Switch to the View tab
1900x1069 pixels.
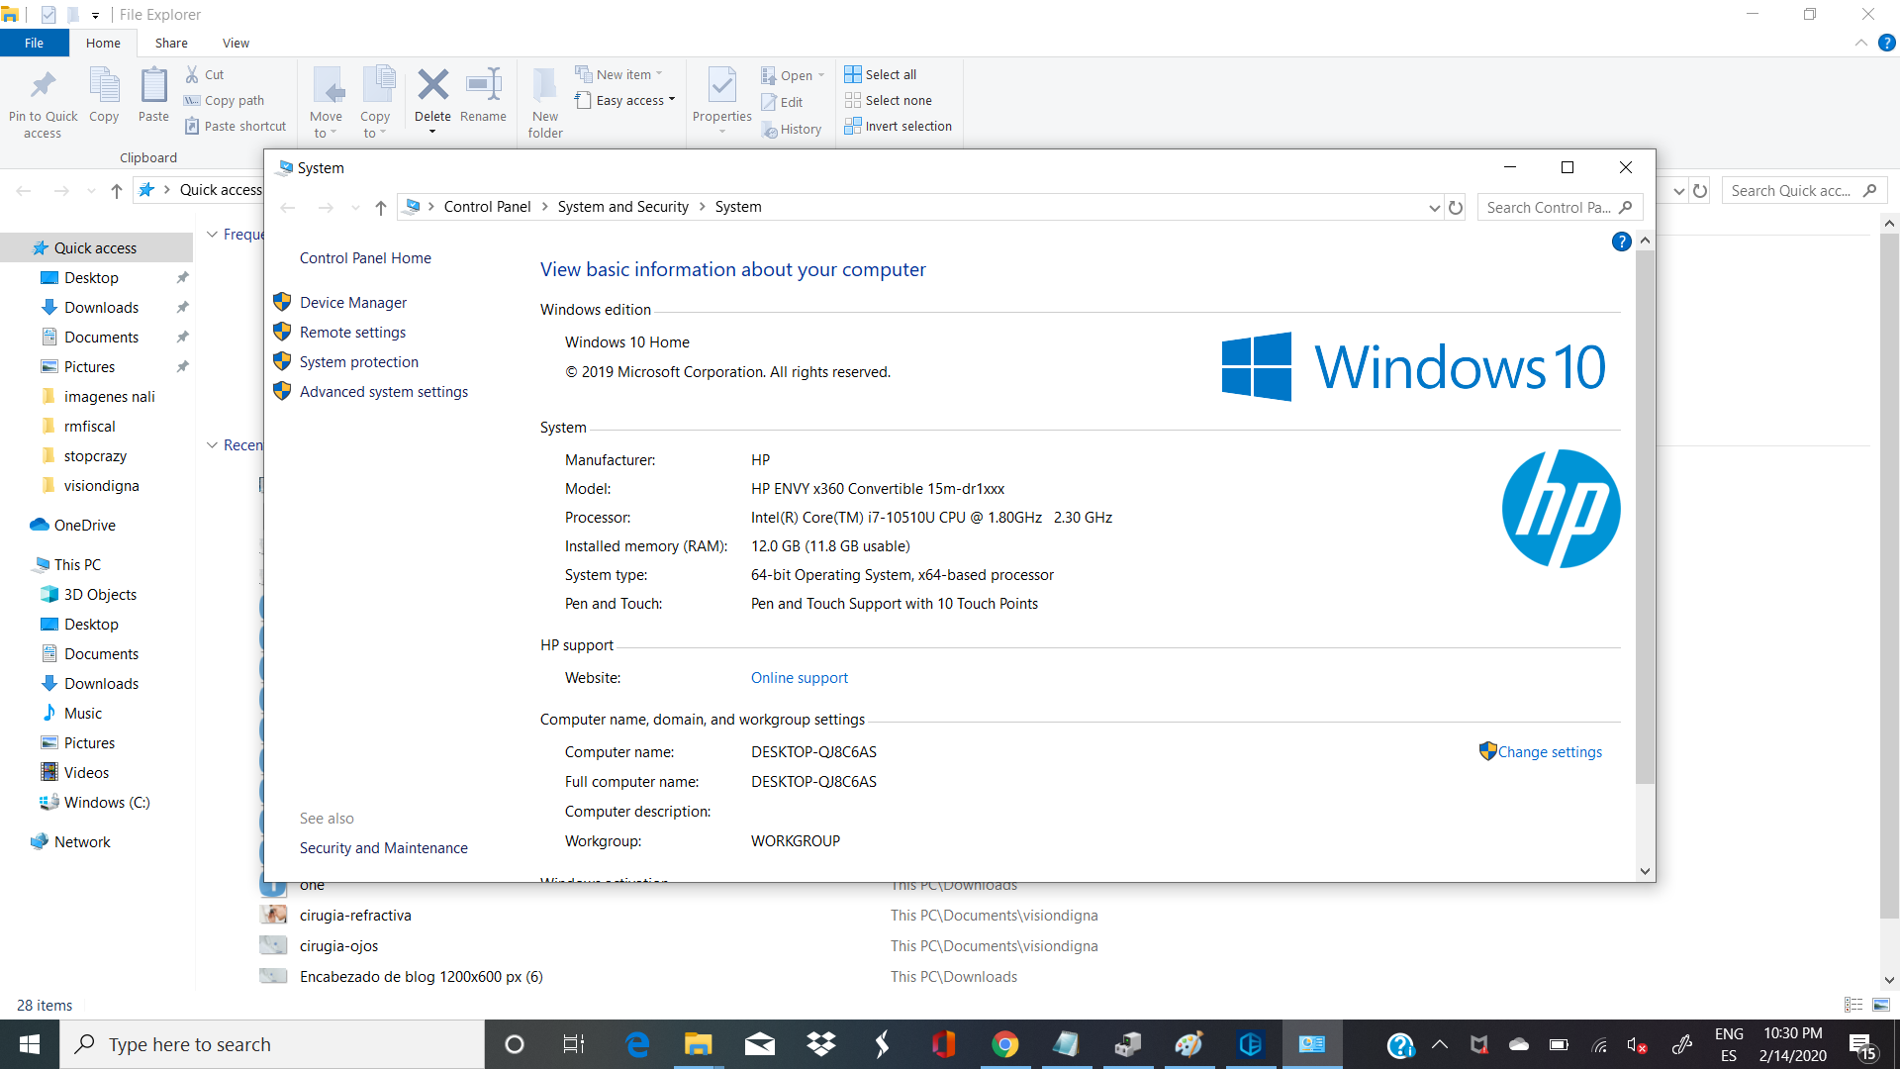[x=235, y=43]
